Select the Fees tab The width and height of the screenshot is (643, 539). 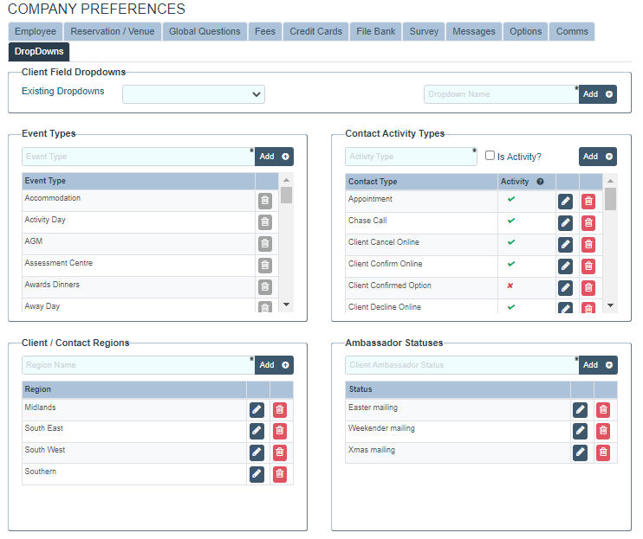point(265,31)
